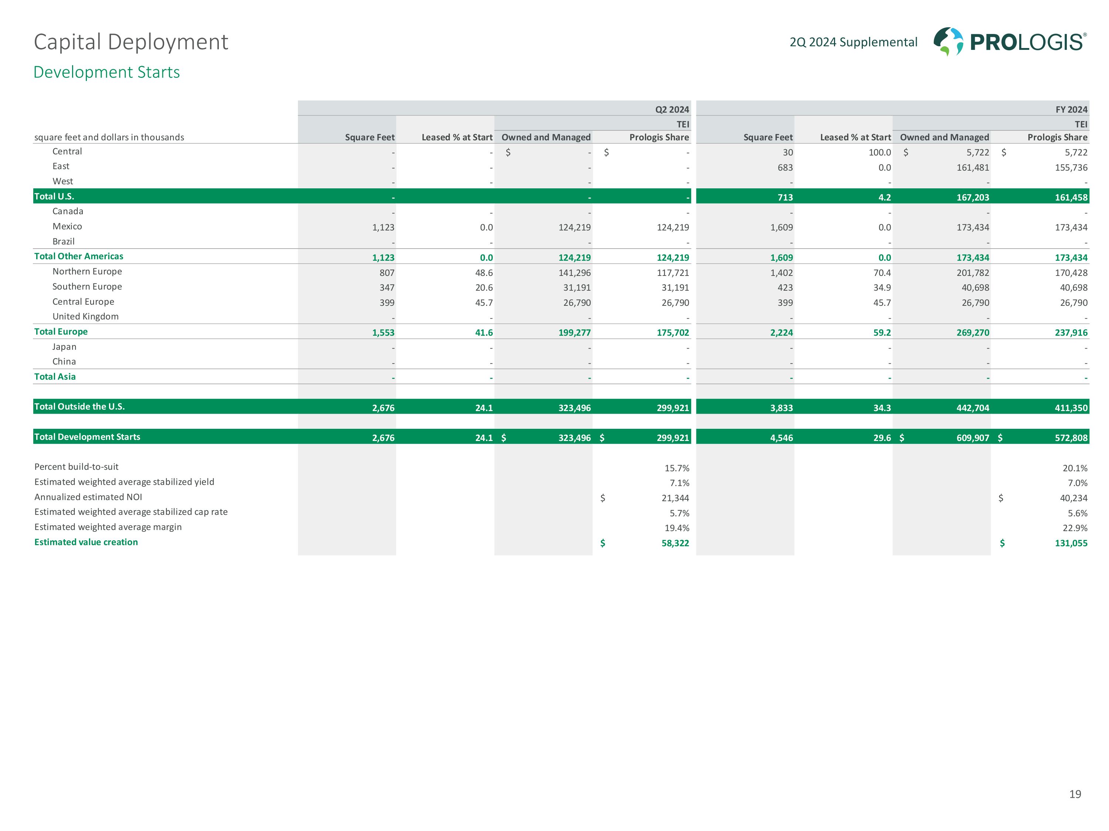1109x831 pixels.
Task: Click the Prologis globe logo icon
Action: [947, 42]
